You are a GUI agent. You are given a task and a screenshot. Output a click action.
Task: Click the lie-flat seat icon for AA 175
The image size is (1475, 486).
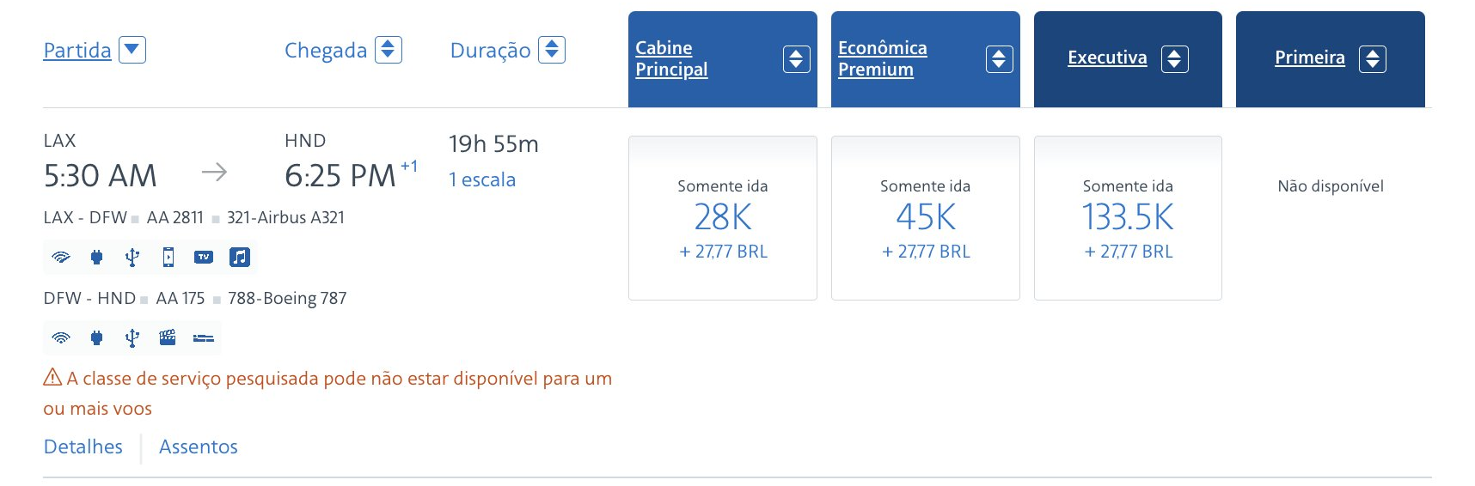tap(204, 338)
